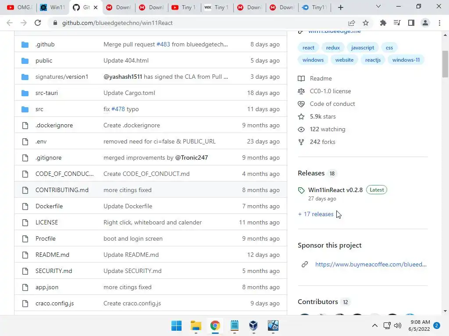Click the Dockerfile file icon
The width and height of the screenshot is (449, 336).
click(x=25, y=206)
